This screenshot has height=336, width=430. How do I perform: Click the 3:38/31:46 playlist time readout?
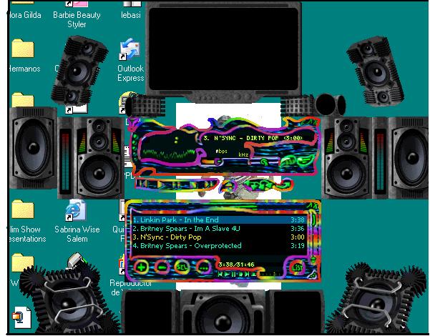pyautogui.click(x=236, y=265)
